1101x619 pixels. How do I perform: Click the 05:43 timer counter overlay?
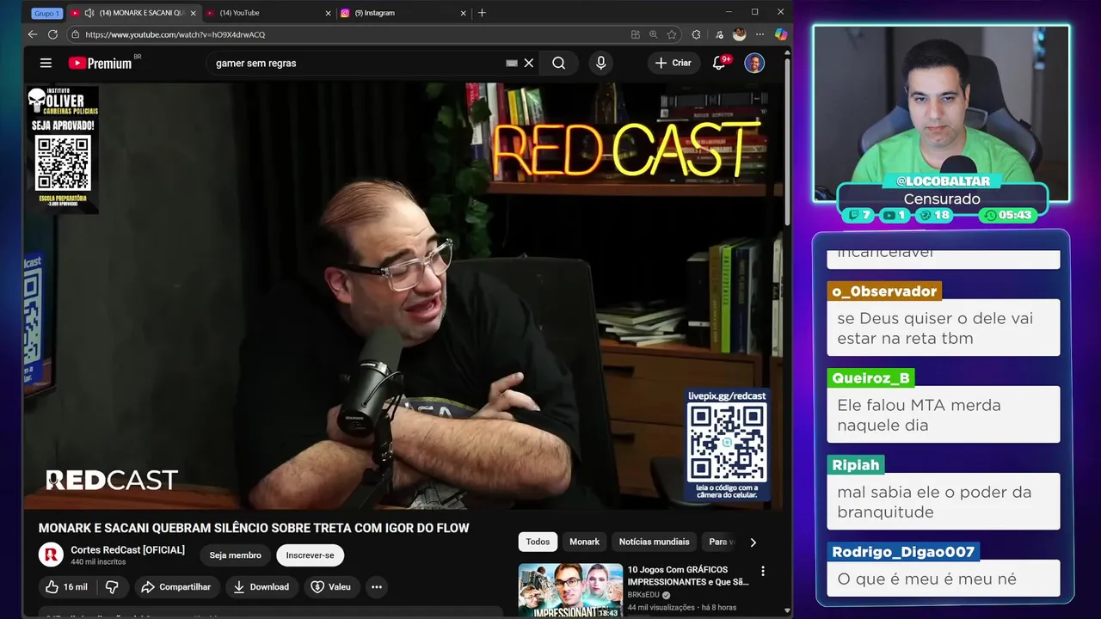pos(1007,215)
